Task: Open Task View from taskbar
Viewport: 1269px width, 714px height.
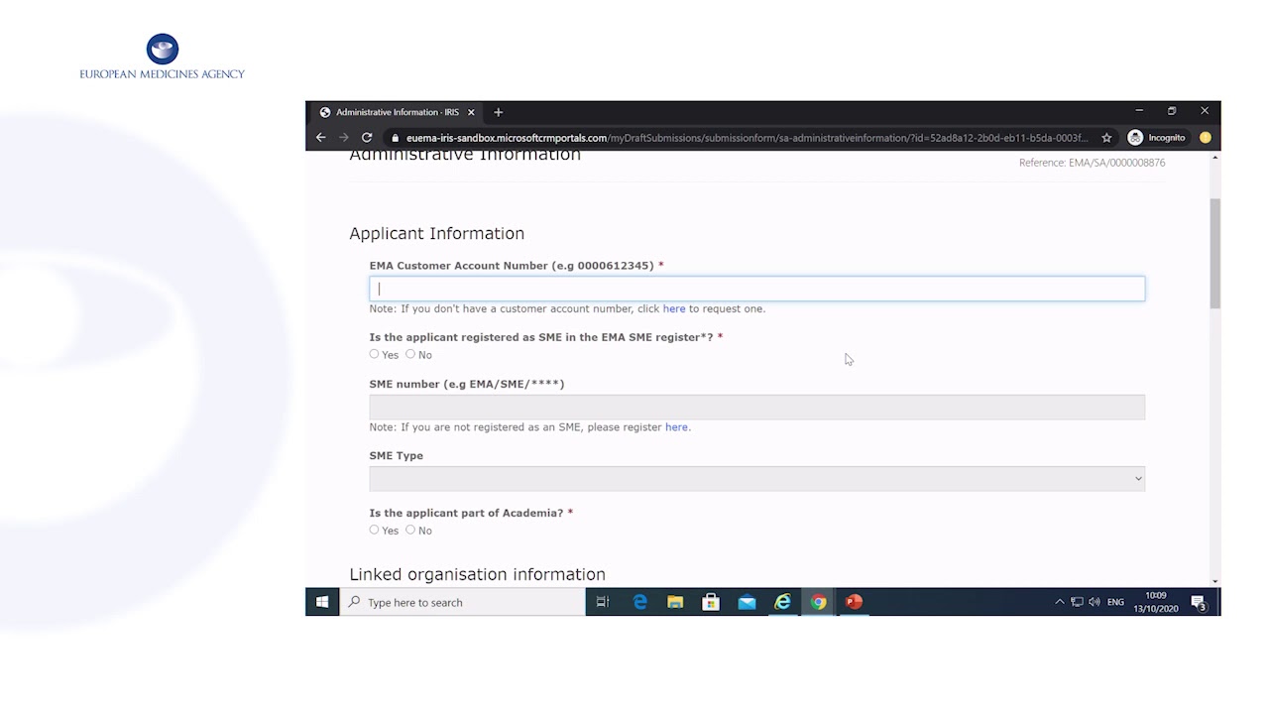Action: click(x=603, y=602)
